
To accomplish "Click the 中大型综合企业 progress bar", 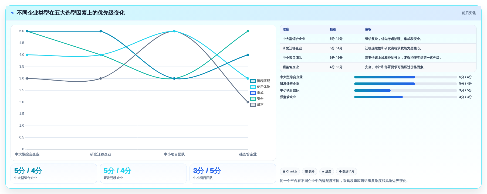I will [x=405, y=77].
